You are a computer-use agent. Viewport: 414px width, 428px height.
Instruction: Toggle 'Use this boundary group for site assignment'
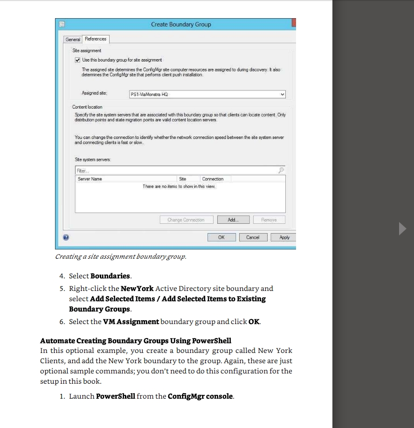pyautogui.click(x=78, y=60)
